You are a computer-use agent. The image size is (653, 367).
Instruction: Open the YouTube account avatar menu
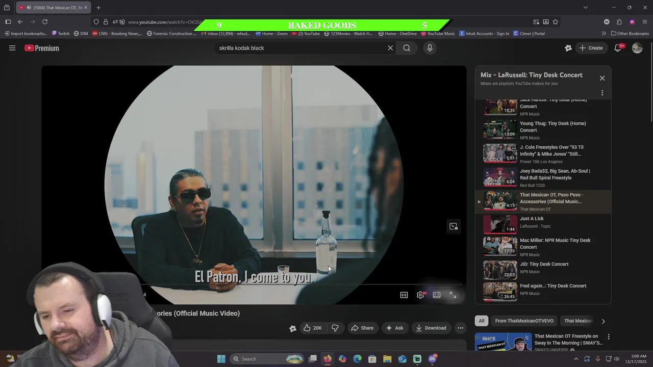point(637,48)
